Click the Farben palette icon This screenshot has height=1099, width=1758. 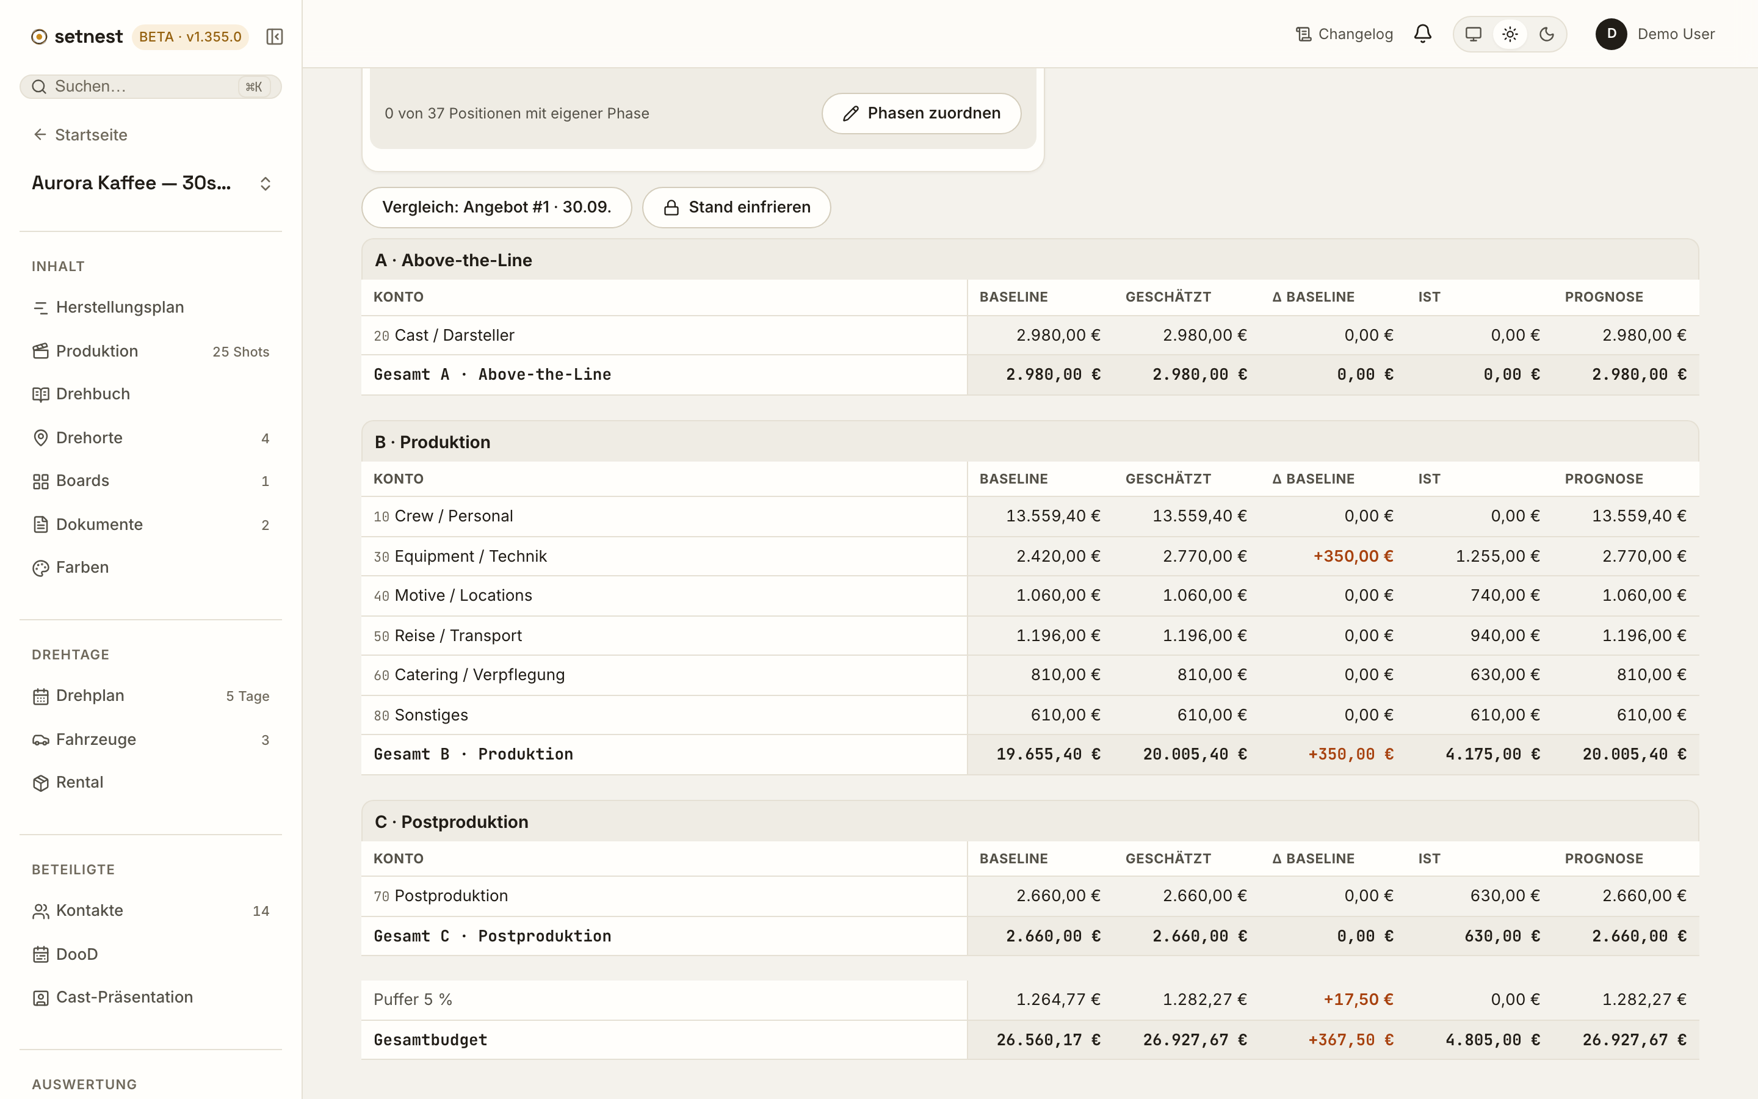click(x=41, y=568)
